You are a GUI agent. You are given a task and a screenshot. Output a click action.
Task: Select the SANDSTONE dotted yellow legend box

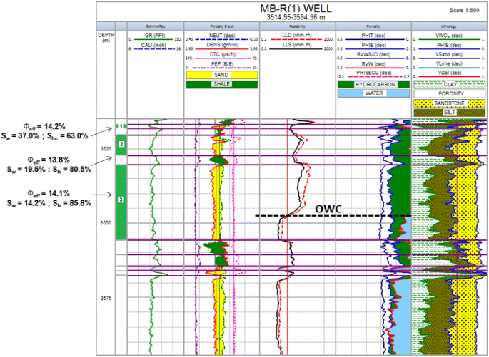pyautogui.click(x=450, y=103)
